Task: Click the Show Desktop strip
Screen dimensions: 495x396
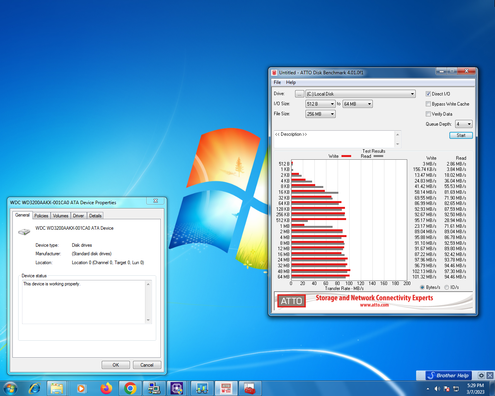Action: click(492, 388)
